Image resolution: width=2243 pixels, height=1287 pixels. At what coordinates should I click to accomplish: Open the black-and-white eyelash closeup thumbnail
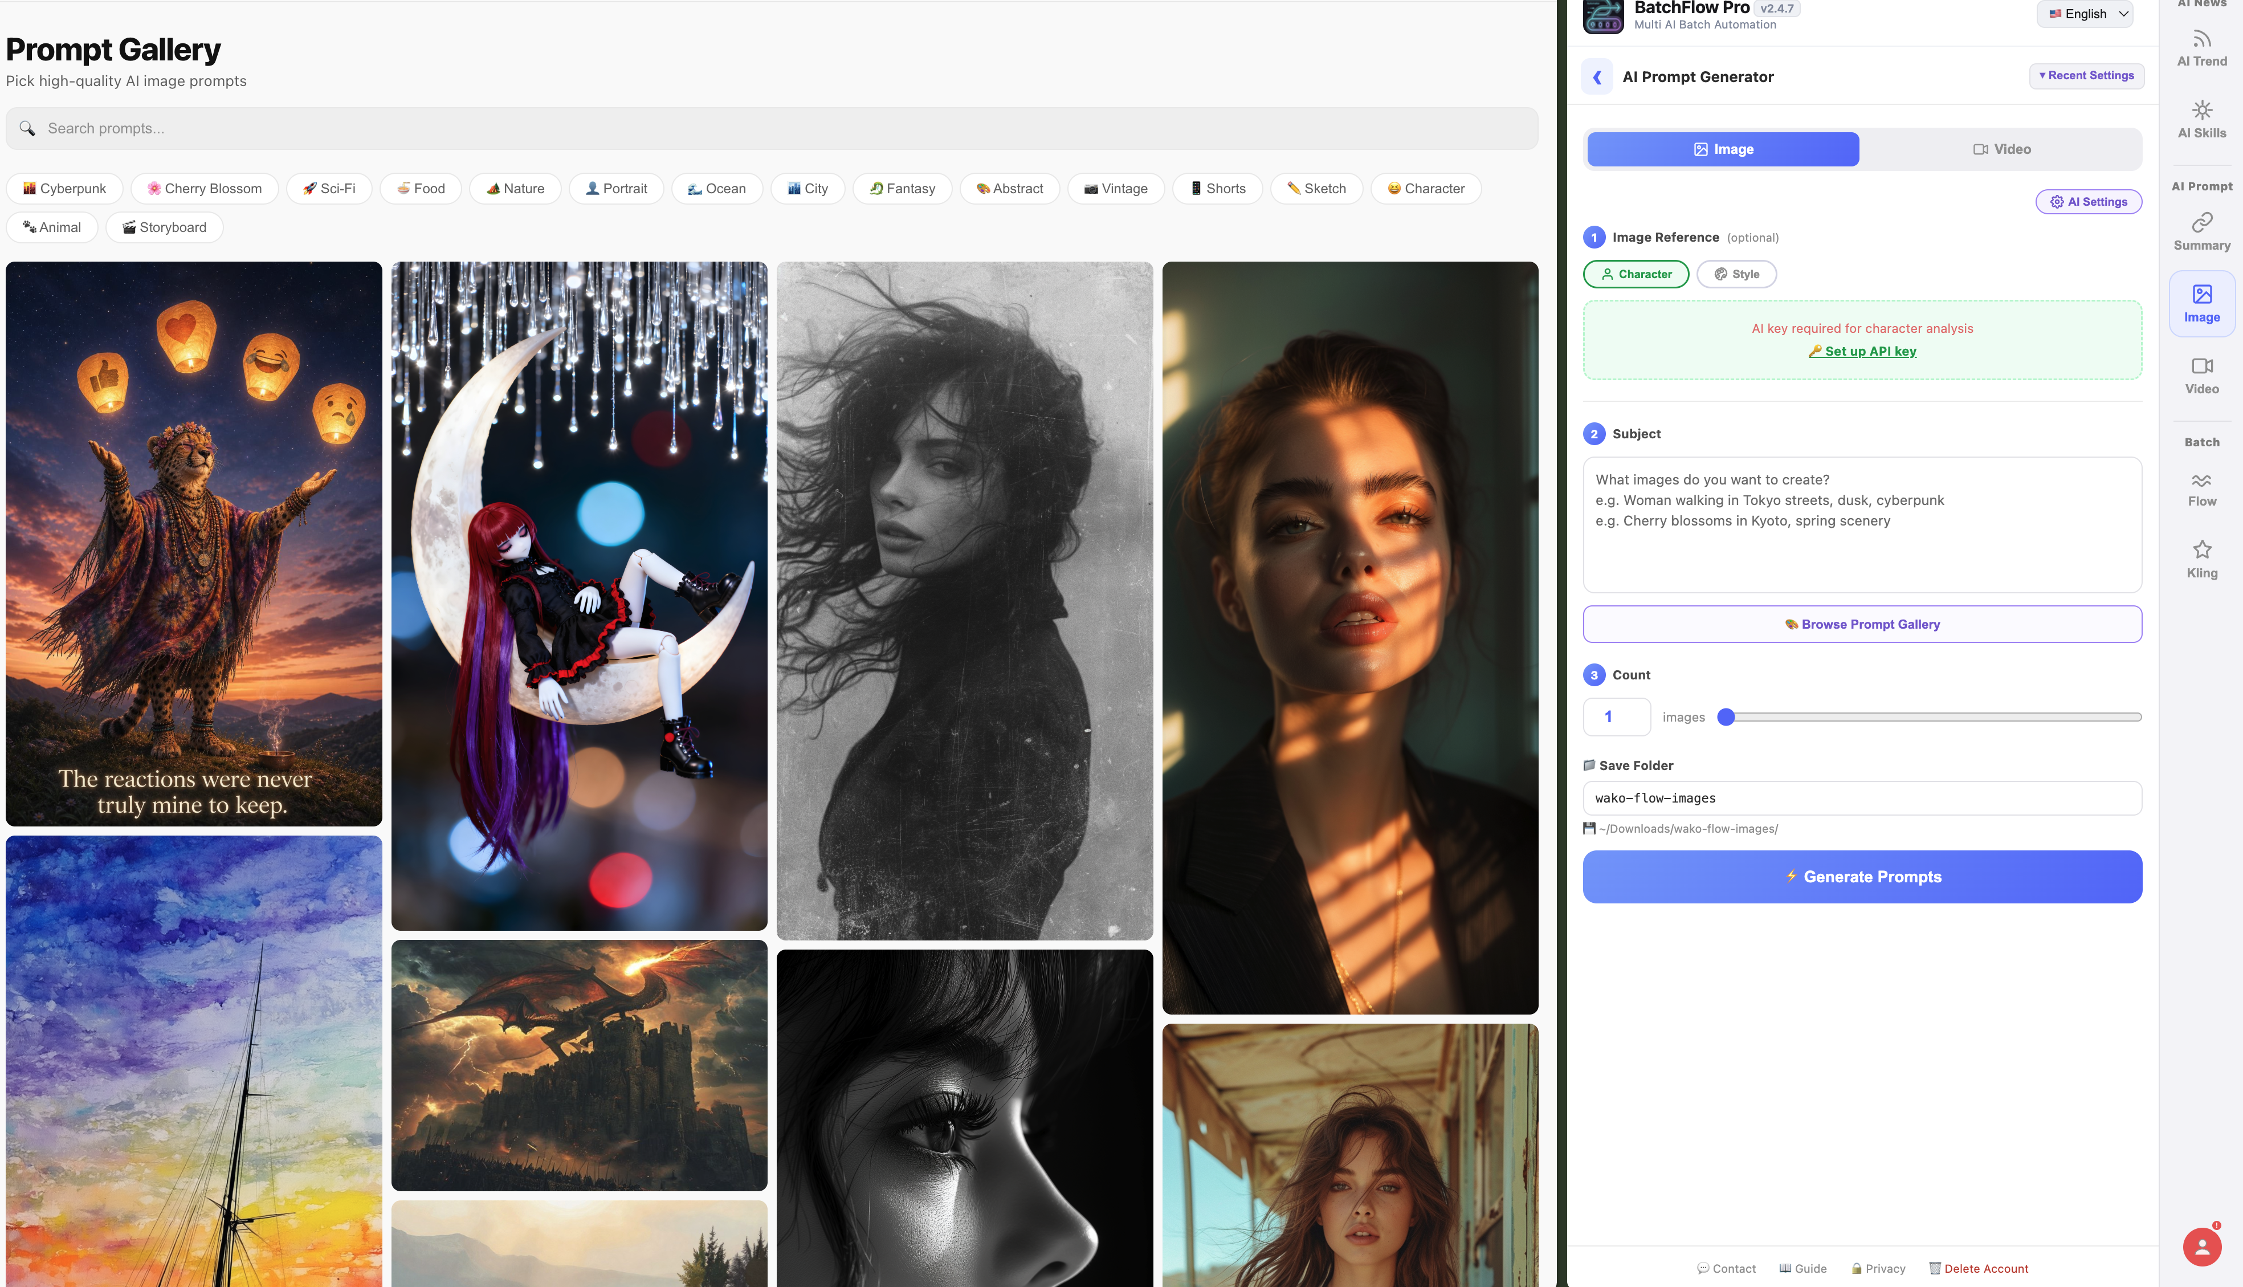(x=964, y=1118)
